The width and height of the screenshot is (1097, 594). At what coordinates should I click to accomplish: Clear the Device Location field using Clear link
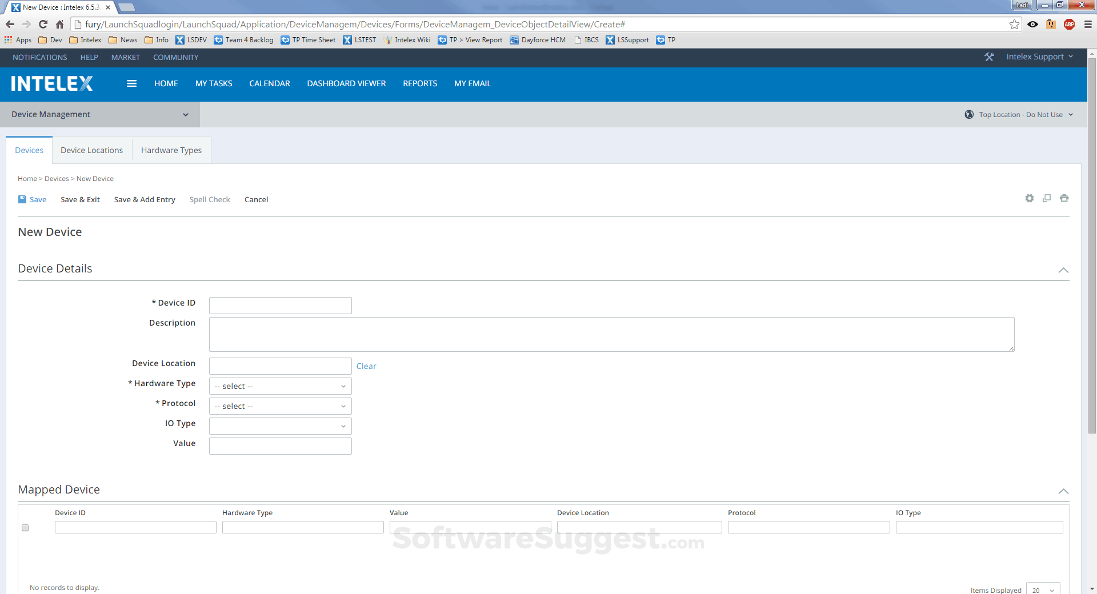click(x=366, y=366)
